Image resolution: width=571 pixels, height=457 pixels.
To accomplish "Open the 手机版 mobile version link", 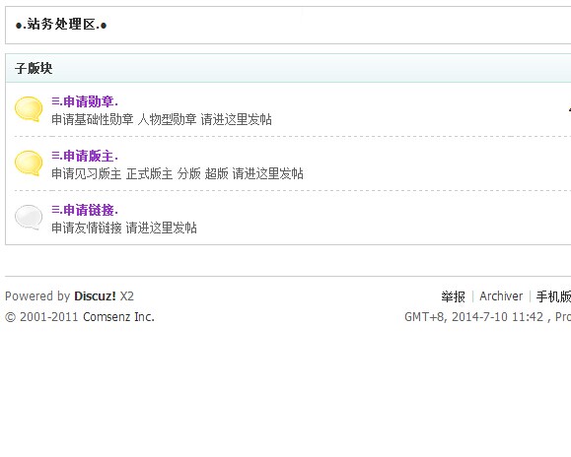I will tap(553, 296).
